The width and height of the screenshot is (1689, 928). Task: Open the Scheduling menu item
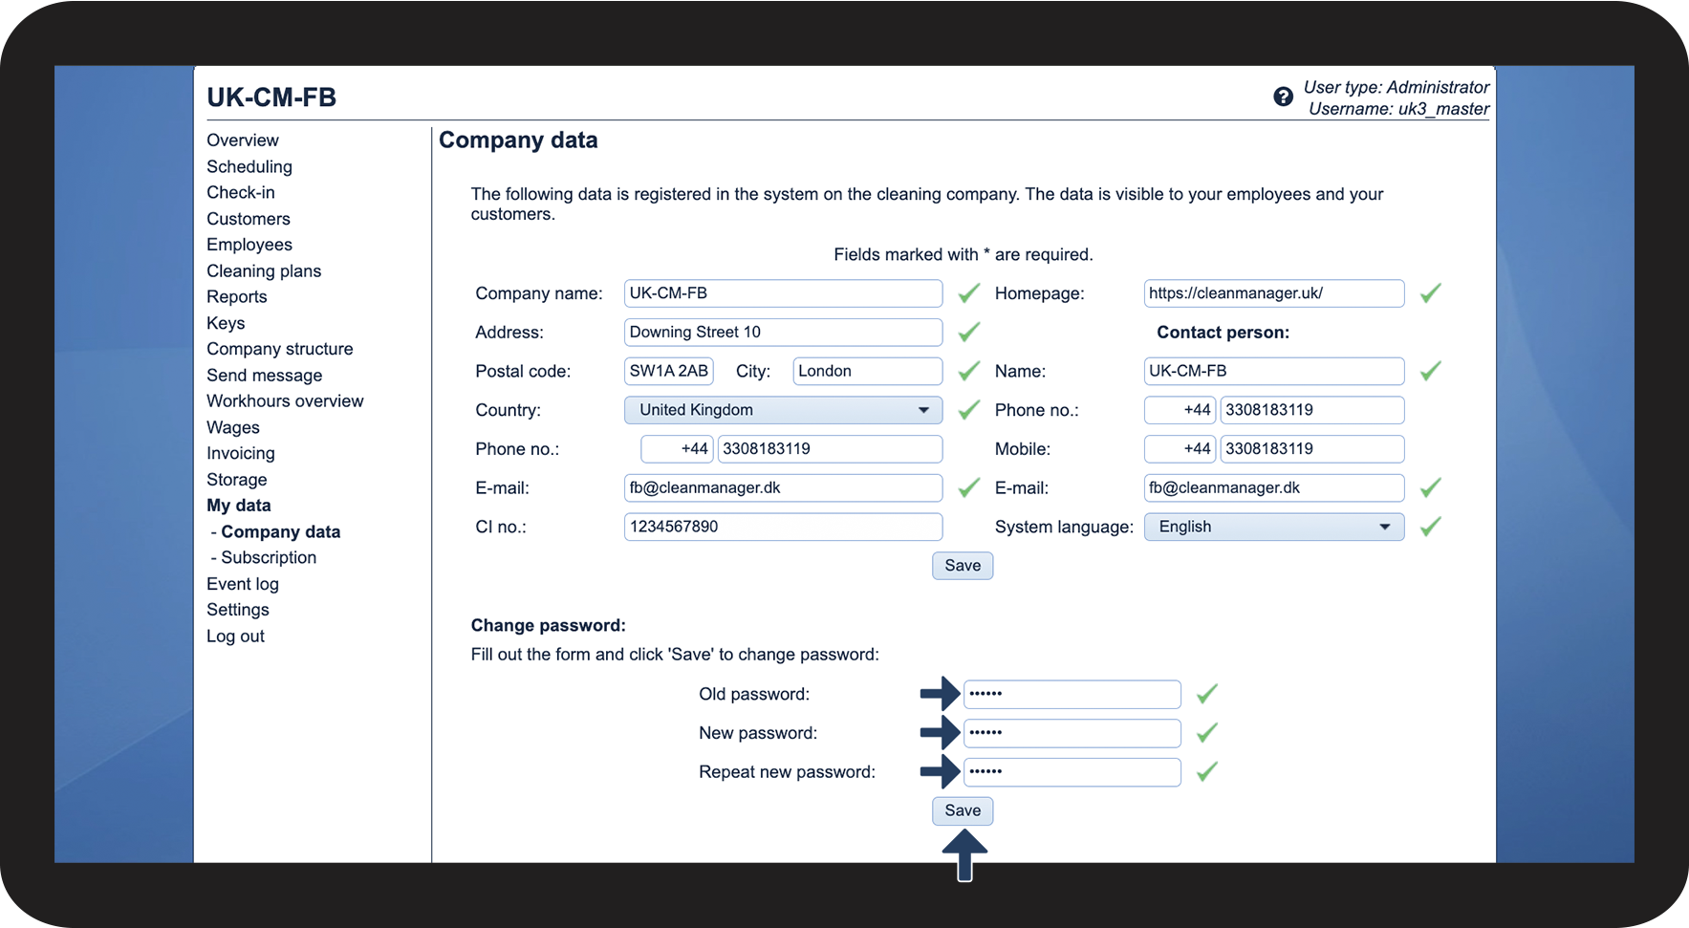click(249, 166)
